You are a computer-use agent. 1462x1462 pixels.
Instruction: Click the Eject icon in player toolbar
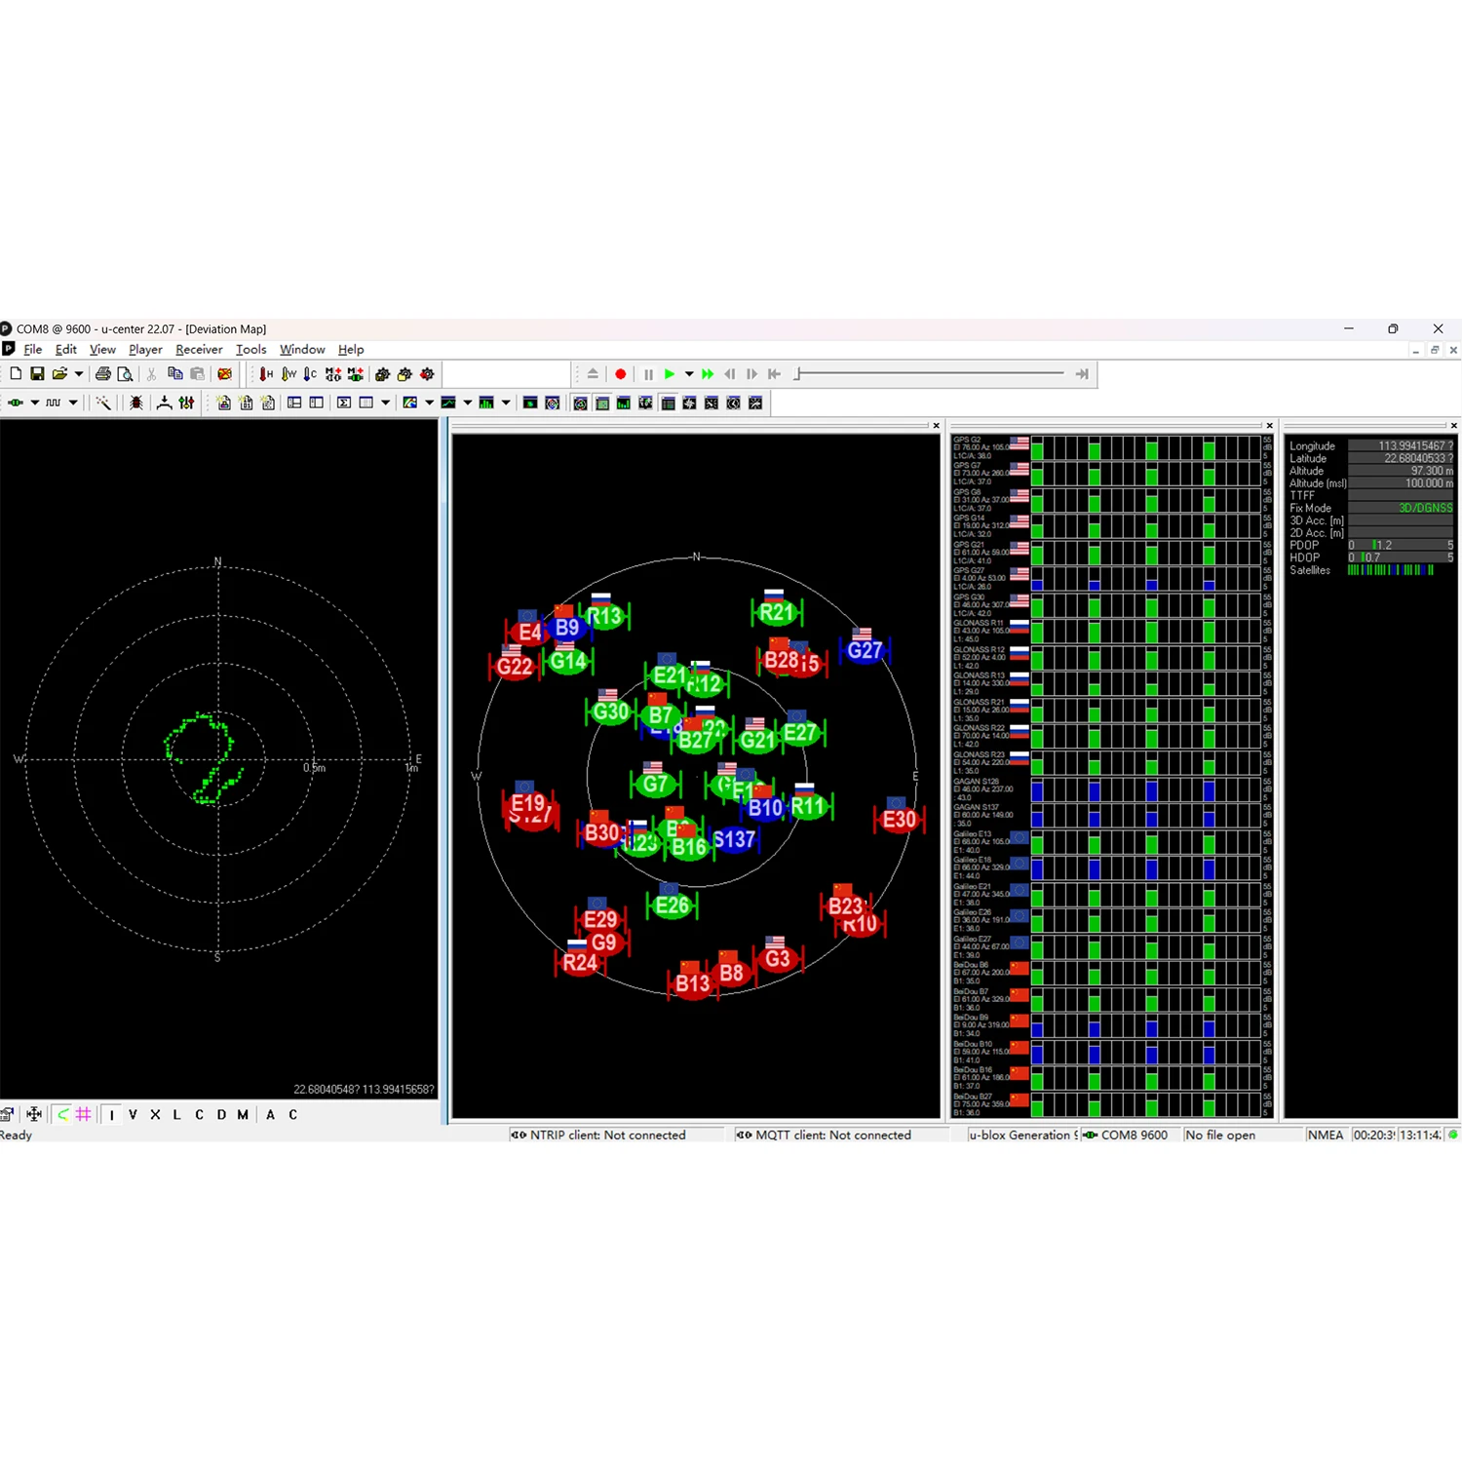[x=593, y=374]
